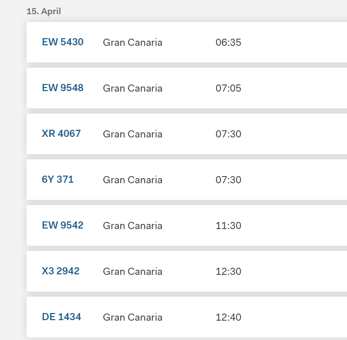Click the EW 9548 flight number

(62, 88)
